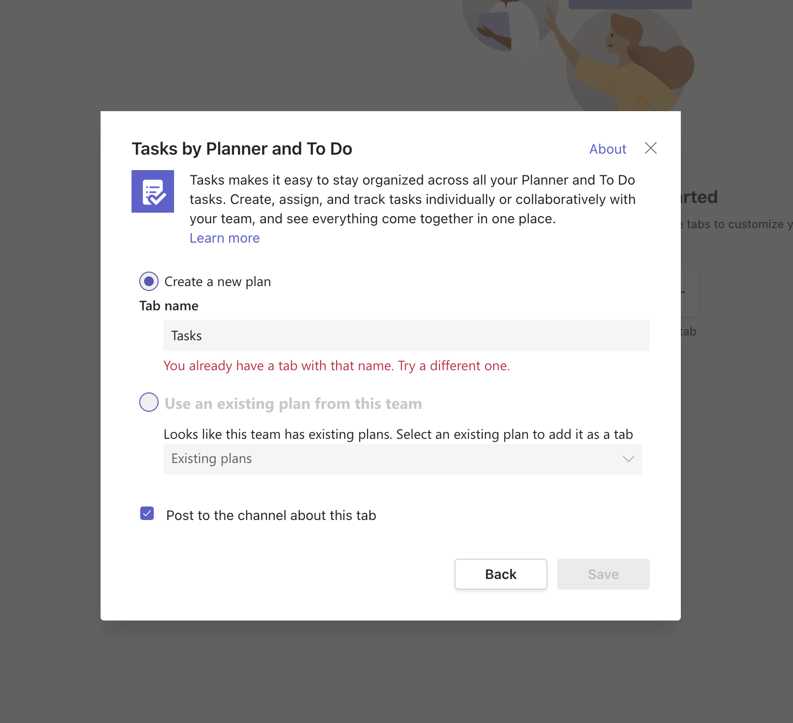This screenshot has width=793, height=723.
Task: Click the text Looks like this team has existing plans
Action: [x=278, y=434]
